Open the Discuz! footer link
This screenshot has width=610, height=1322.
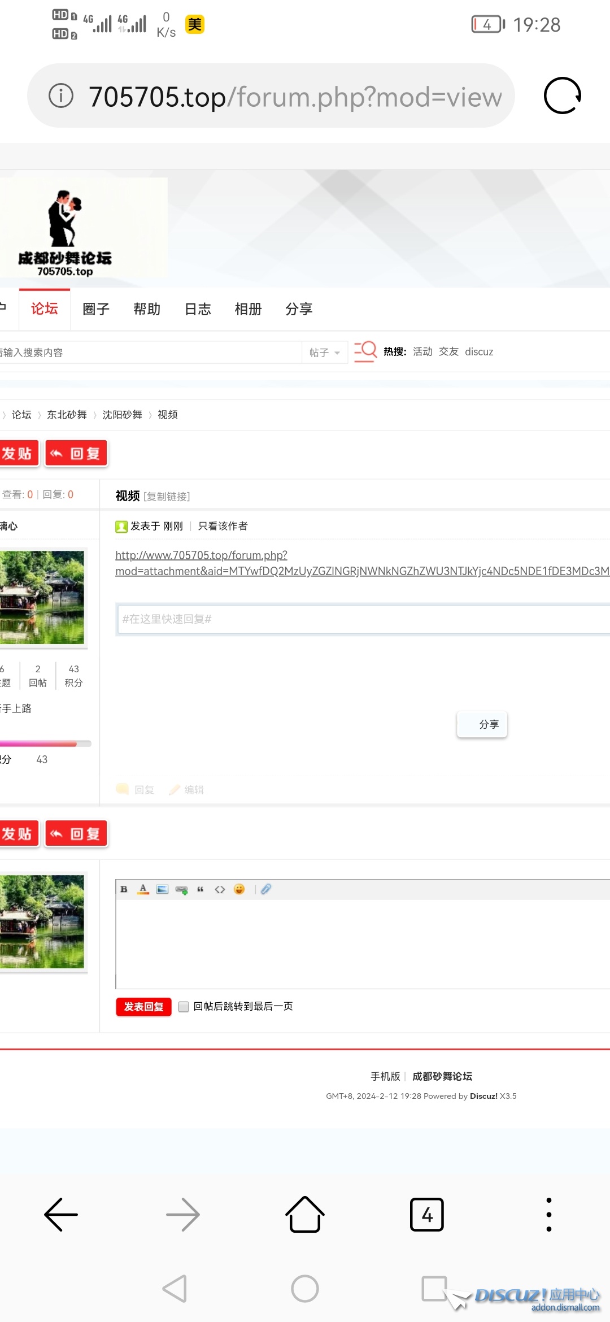tap(483, 1096)
